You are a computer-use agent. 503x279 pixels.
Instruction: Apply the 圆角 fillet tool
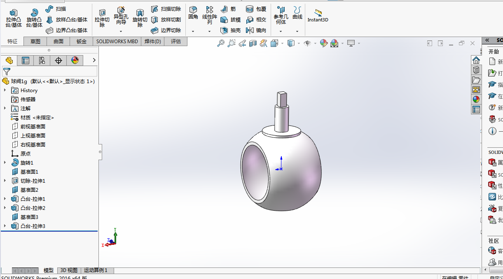(193, 13)
